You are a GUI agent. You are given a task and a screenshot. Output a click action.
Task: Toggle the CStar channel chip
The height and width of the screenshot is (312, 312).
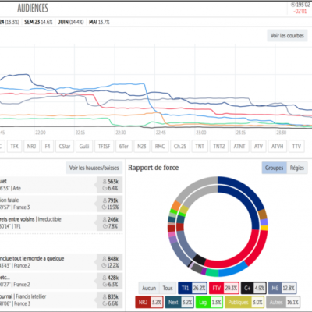click(65, 147)
